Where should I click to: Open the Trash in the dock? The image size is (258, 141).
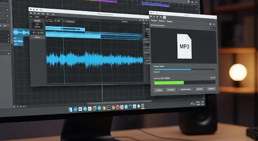143,106
